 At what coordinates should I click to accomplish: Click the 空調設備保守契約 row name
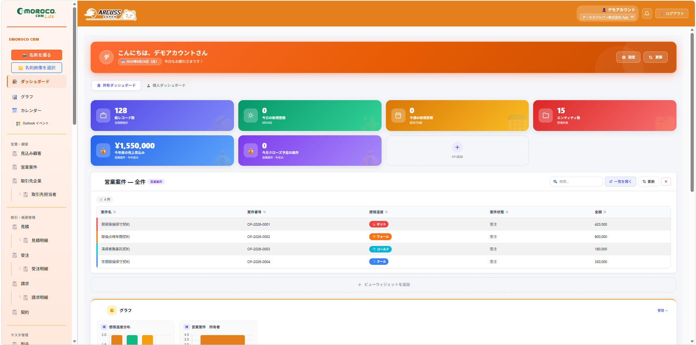click(115, 262)
